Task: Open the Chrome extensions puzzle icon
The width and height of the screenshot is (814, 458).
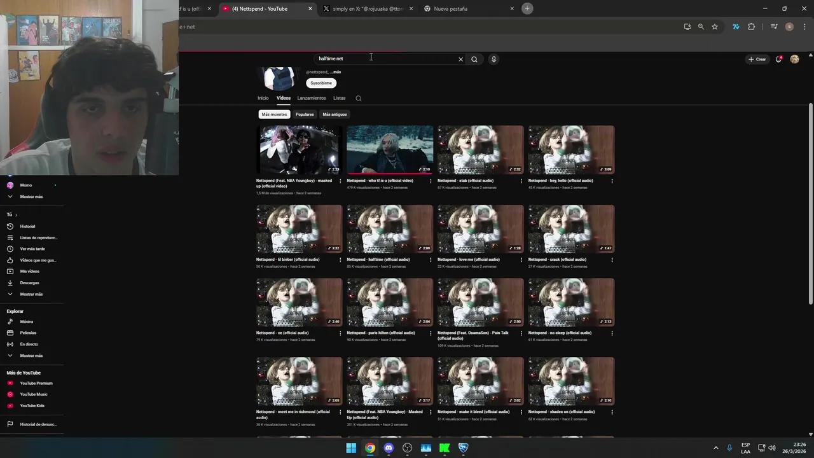Action: click(x=751, y=27)
